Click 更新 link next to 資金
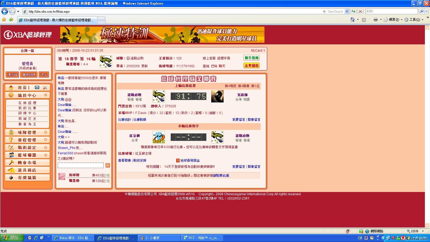 (144, 66)
